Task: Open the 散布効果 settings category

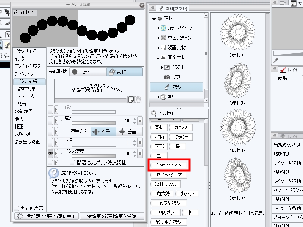Action: pyautogui.click(x=27, y=89)
